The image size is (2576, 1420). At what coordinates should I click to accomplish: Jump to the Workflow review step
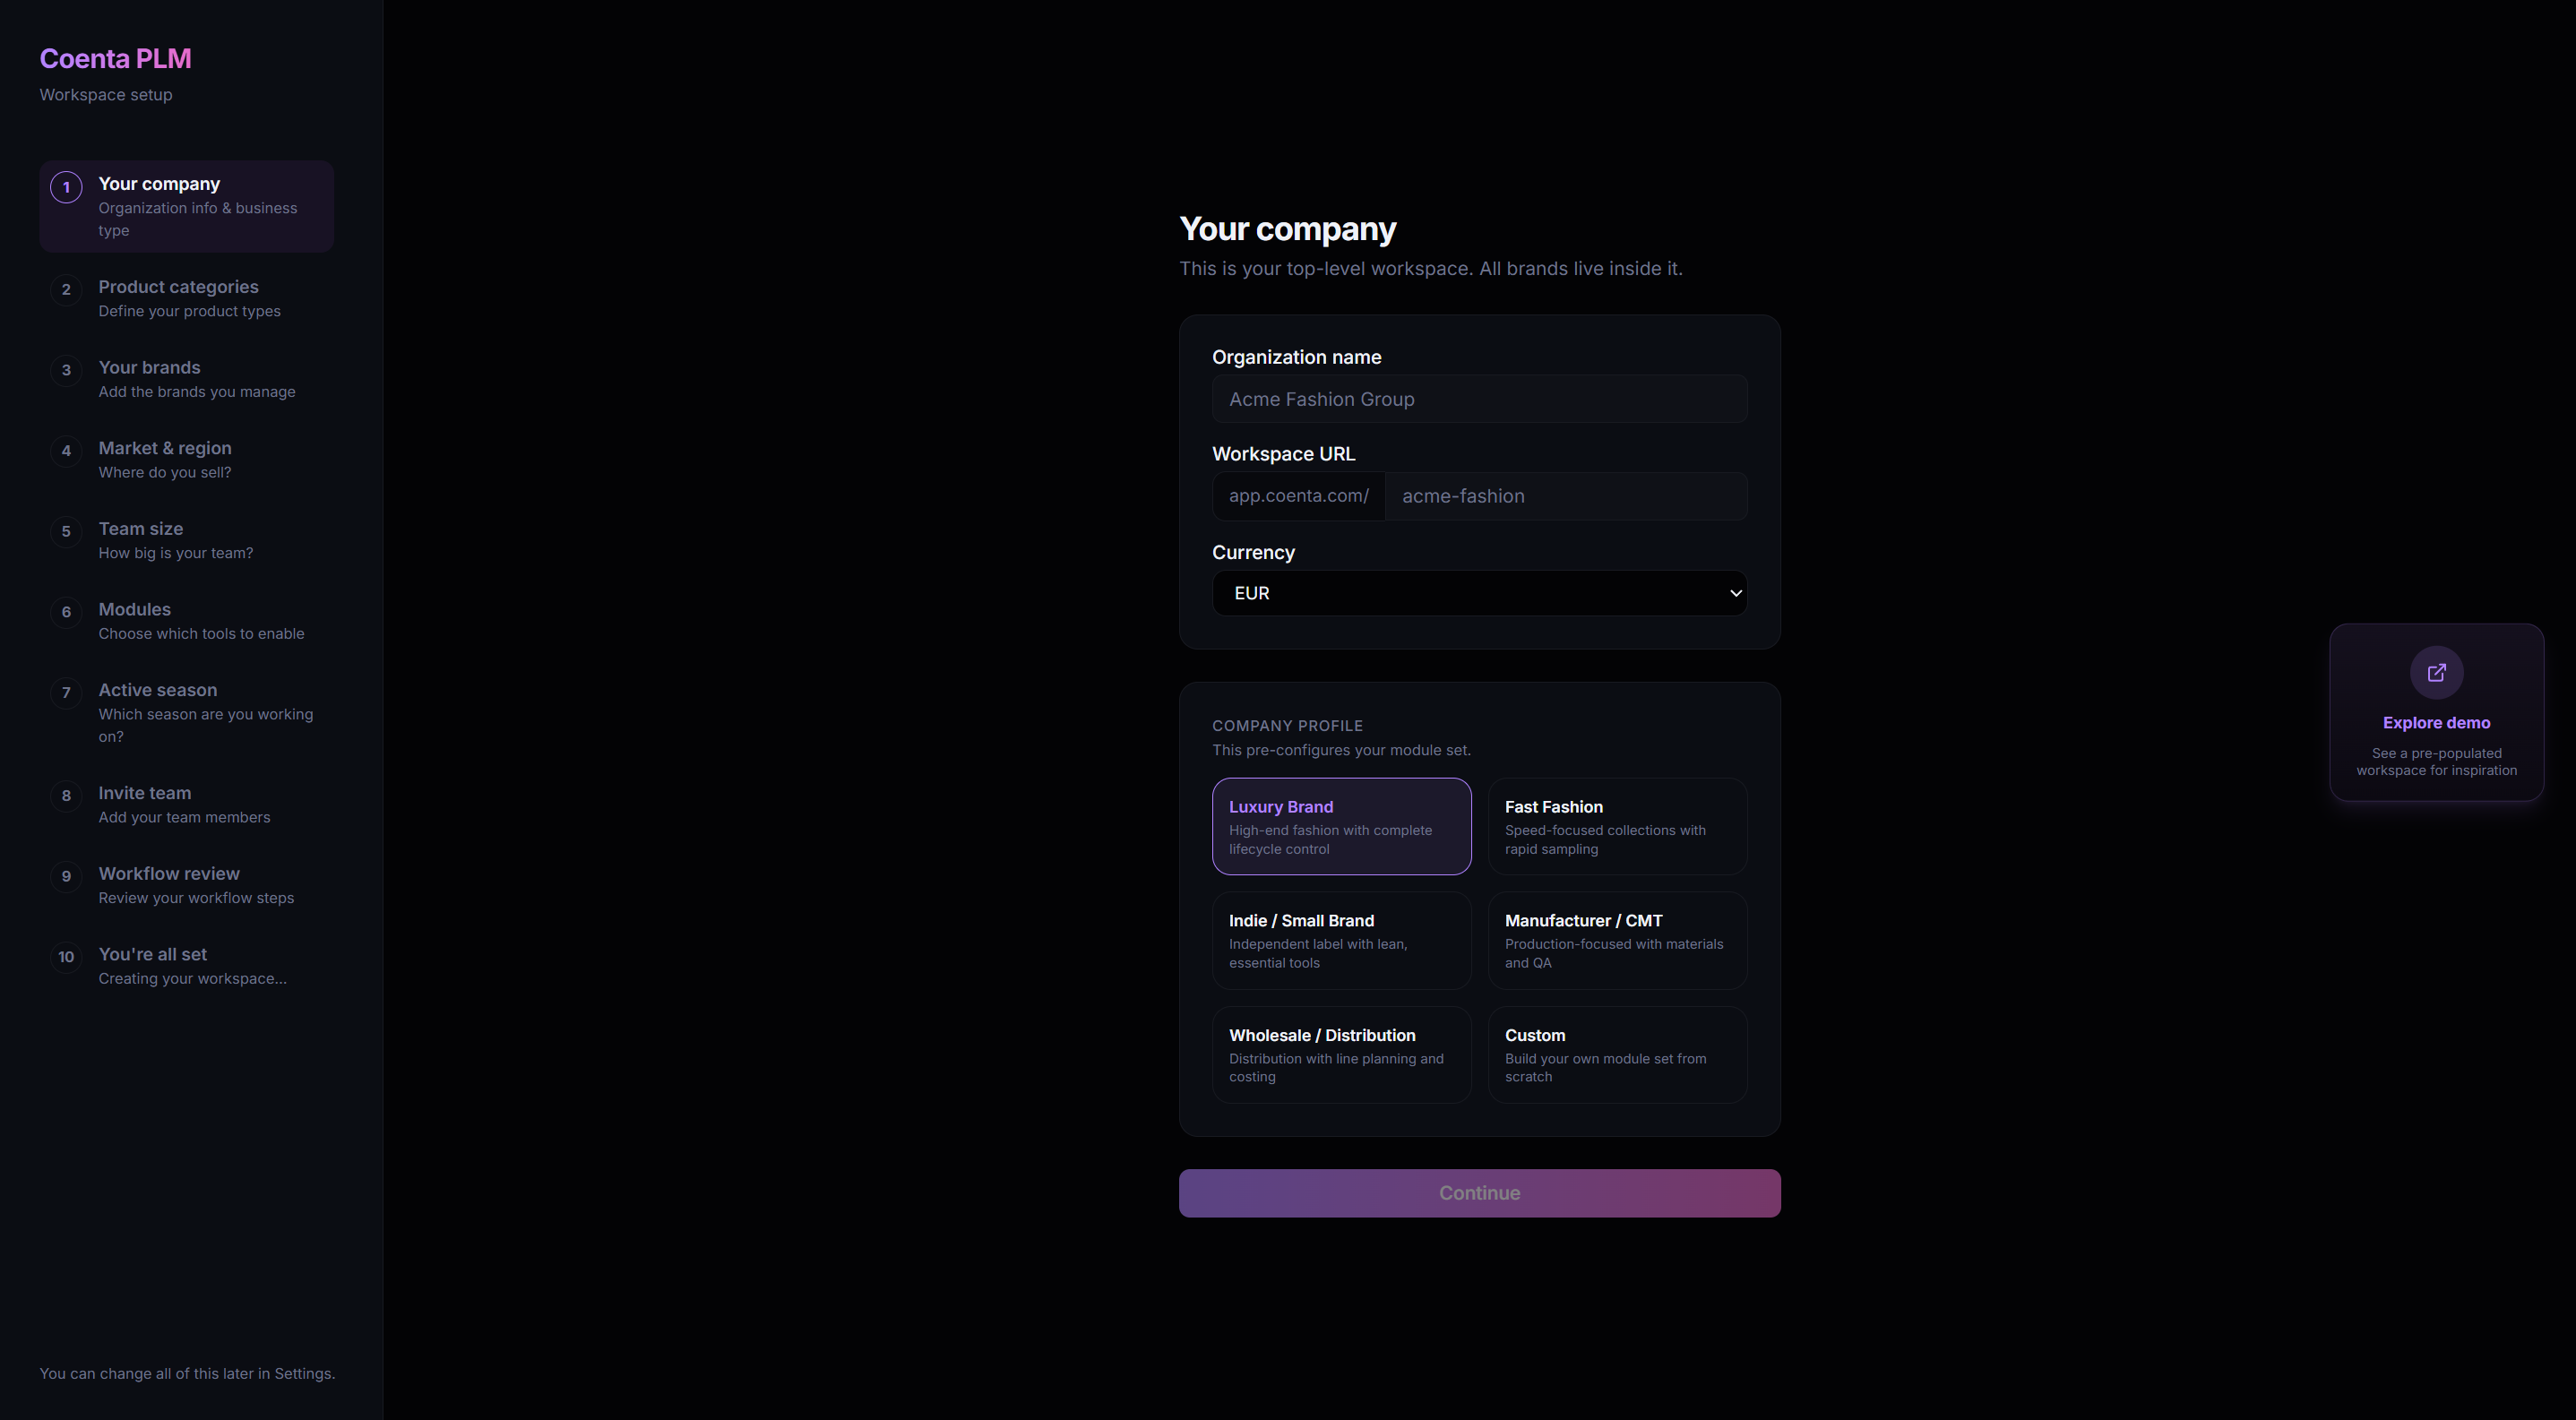tap(169, 874)
